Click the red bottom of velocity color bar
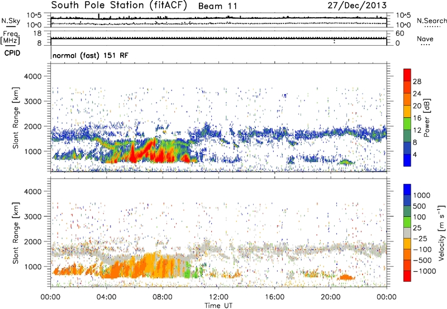 pos(407,276)
